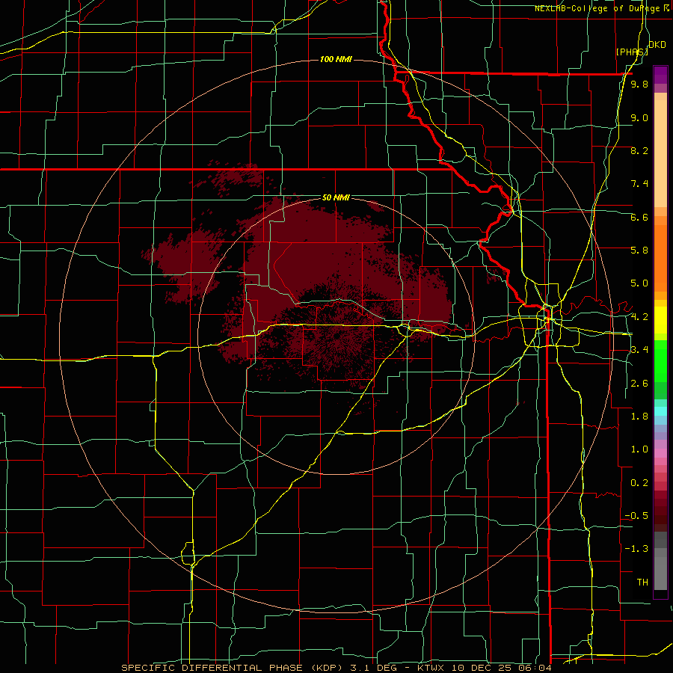
Task: Click the 5.8 value on the color scale
Action: [x=639, y=251]
